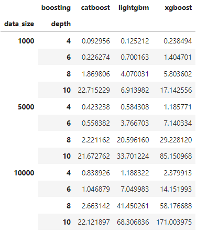Click lightgbm value 0.700163
This screenshot has width=197, height=233.
coord(135,57)
